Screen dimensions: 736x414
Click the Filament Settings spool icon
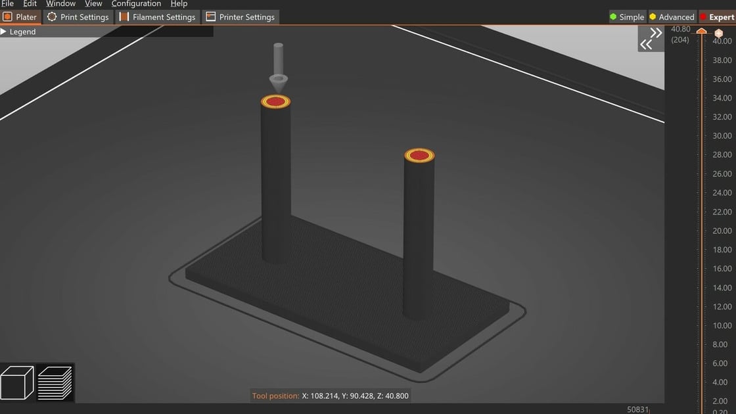124,17
